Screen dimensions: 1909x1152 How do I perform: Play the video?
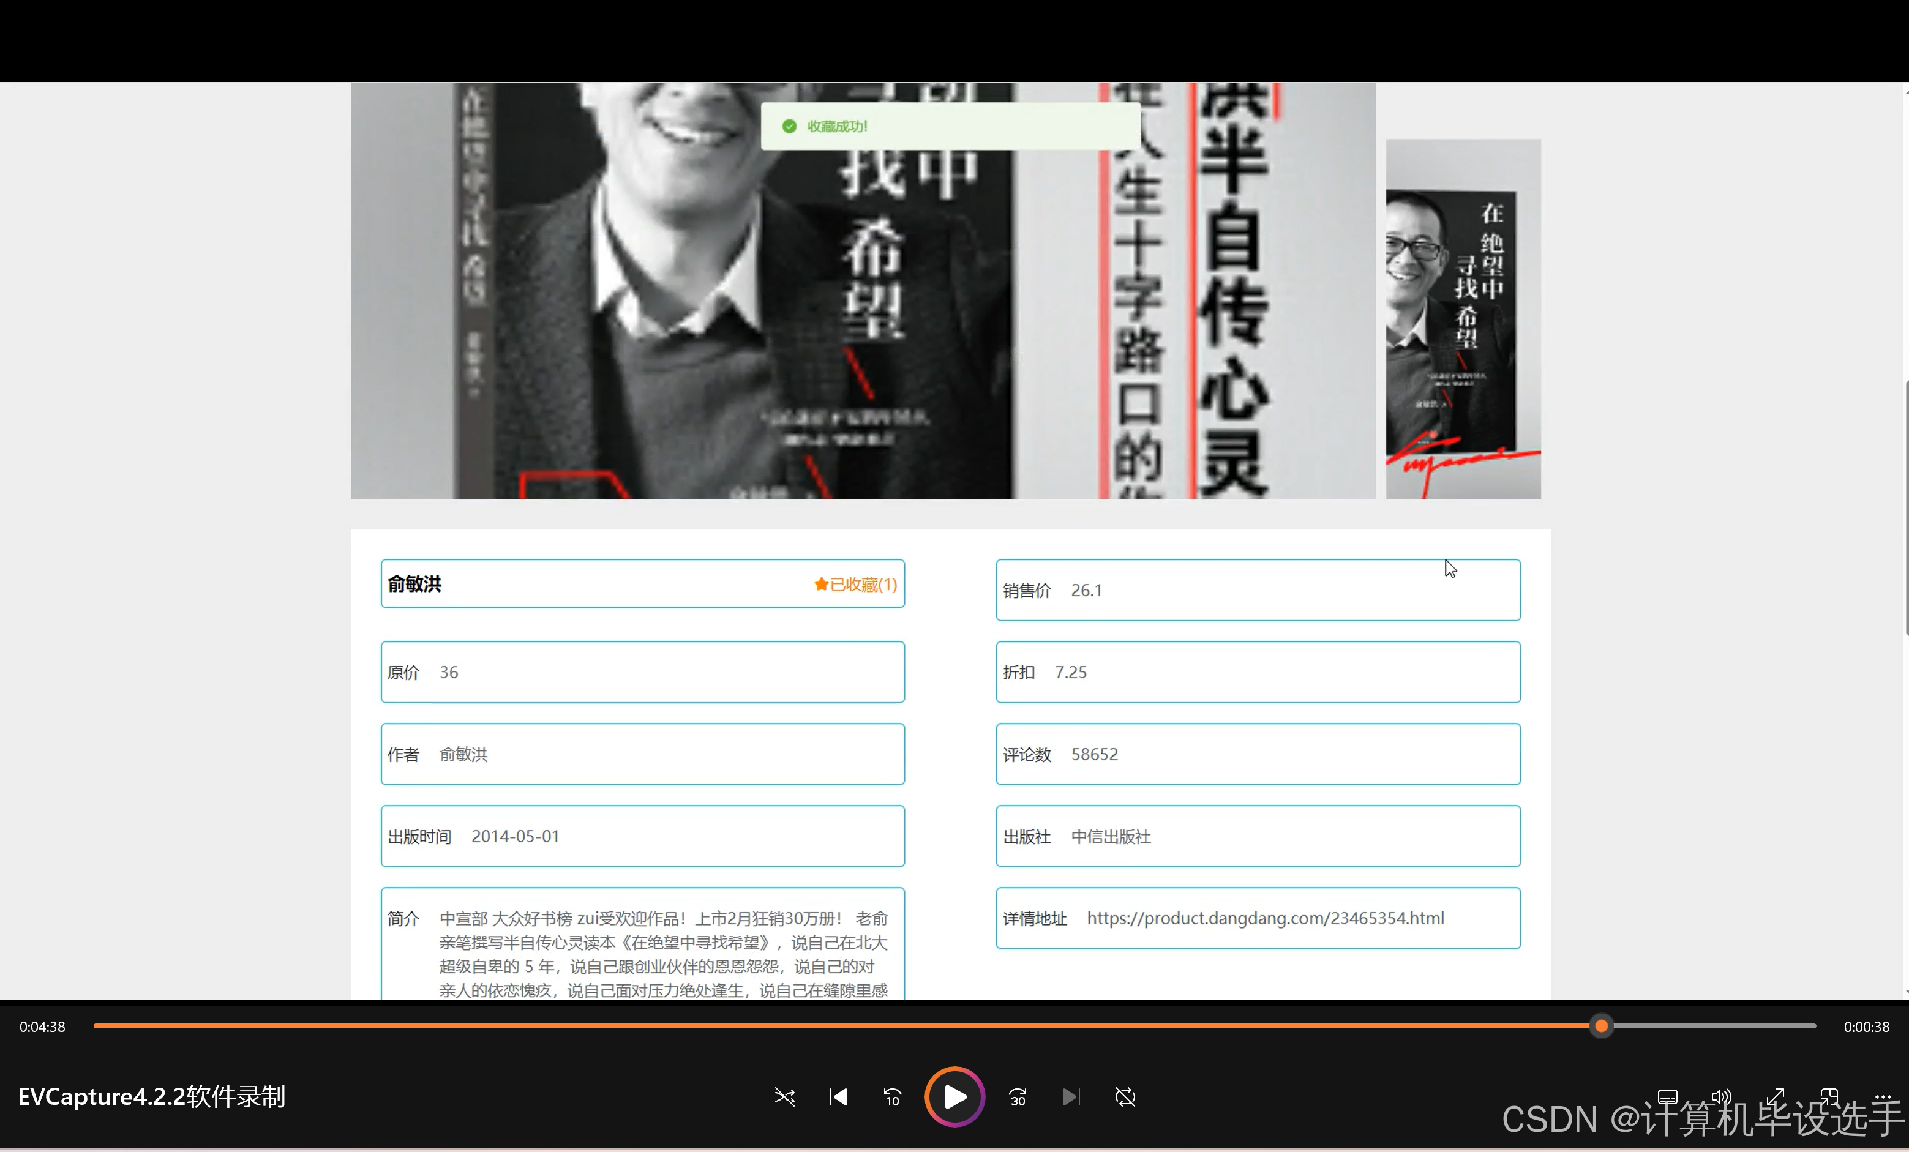(954, 1097)
